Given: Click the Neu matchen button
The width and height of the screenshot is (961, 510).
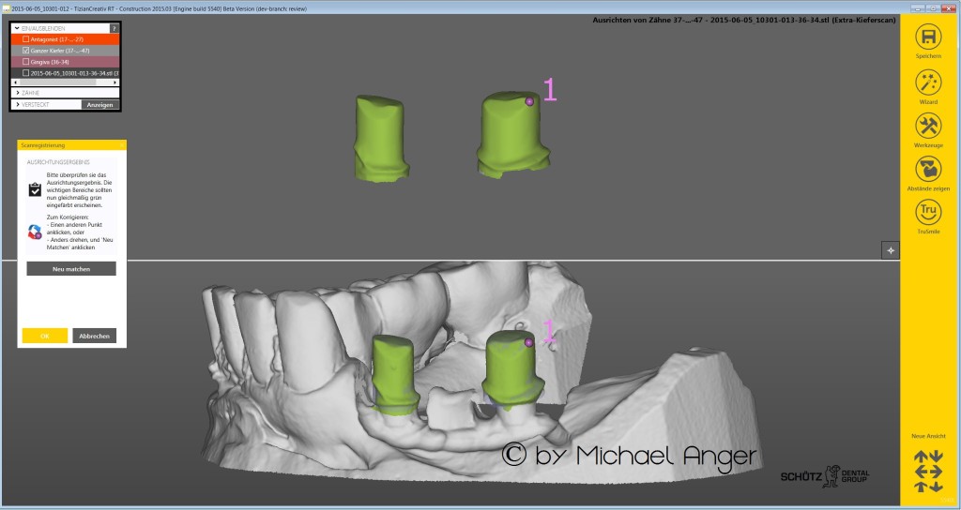Looking at the screenshot, I should pos(71,269).
